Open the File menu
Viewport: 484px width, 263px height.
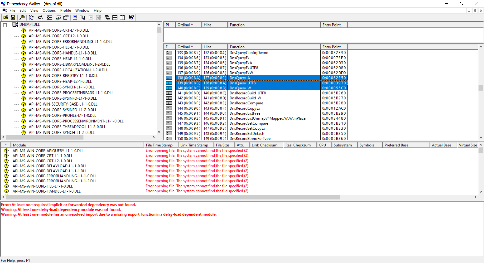click(12, 10)
